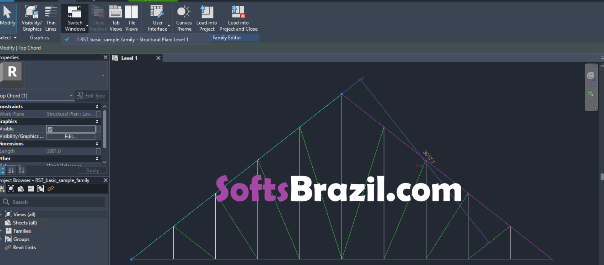
Task: Click the Graphics panel label
Action: point(39,38)
